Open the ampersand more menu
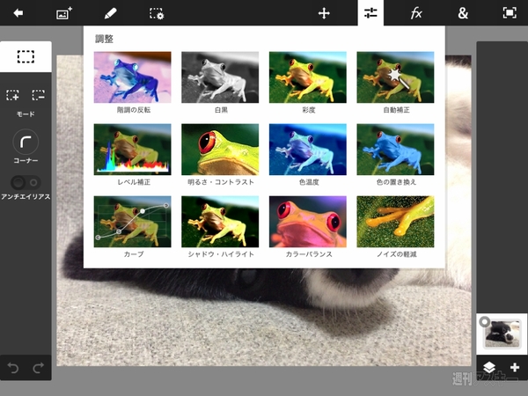Screen dimensions: 528x396 (x=463, y=13)
